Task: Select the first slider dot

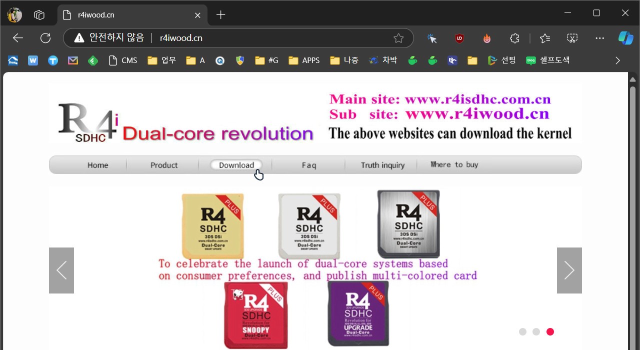Action: click(523, 331)
